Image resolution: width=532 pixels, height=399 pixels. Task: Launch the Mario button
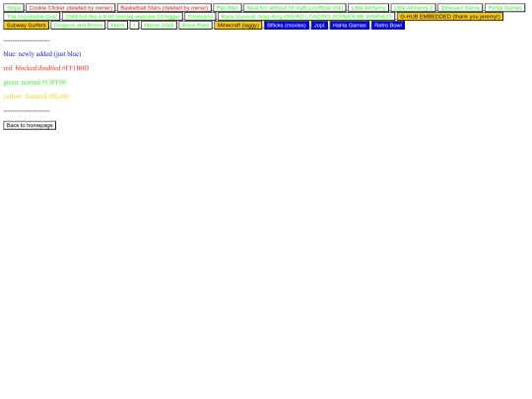point(117,25)
